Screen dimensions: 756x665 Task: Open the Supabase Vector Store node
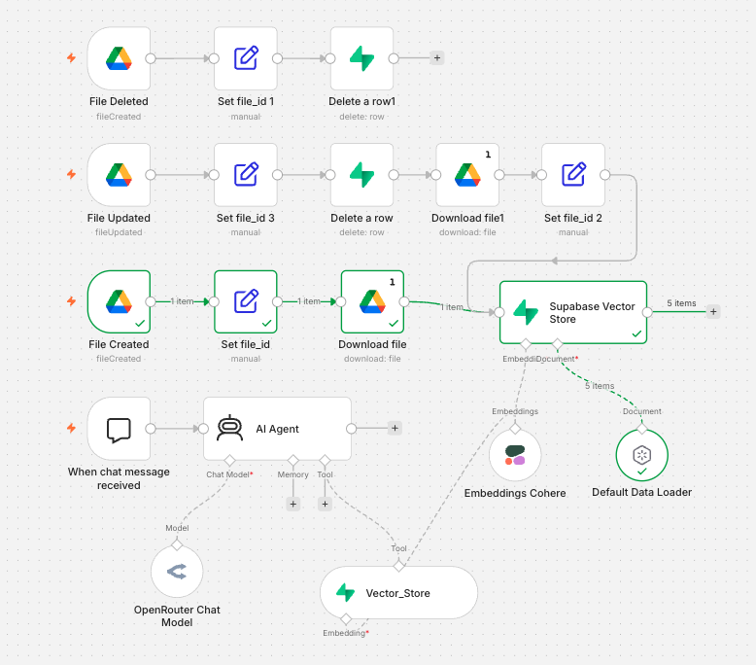(573, 312)
